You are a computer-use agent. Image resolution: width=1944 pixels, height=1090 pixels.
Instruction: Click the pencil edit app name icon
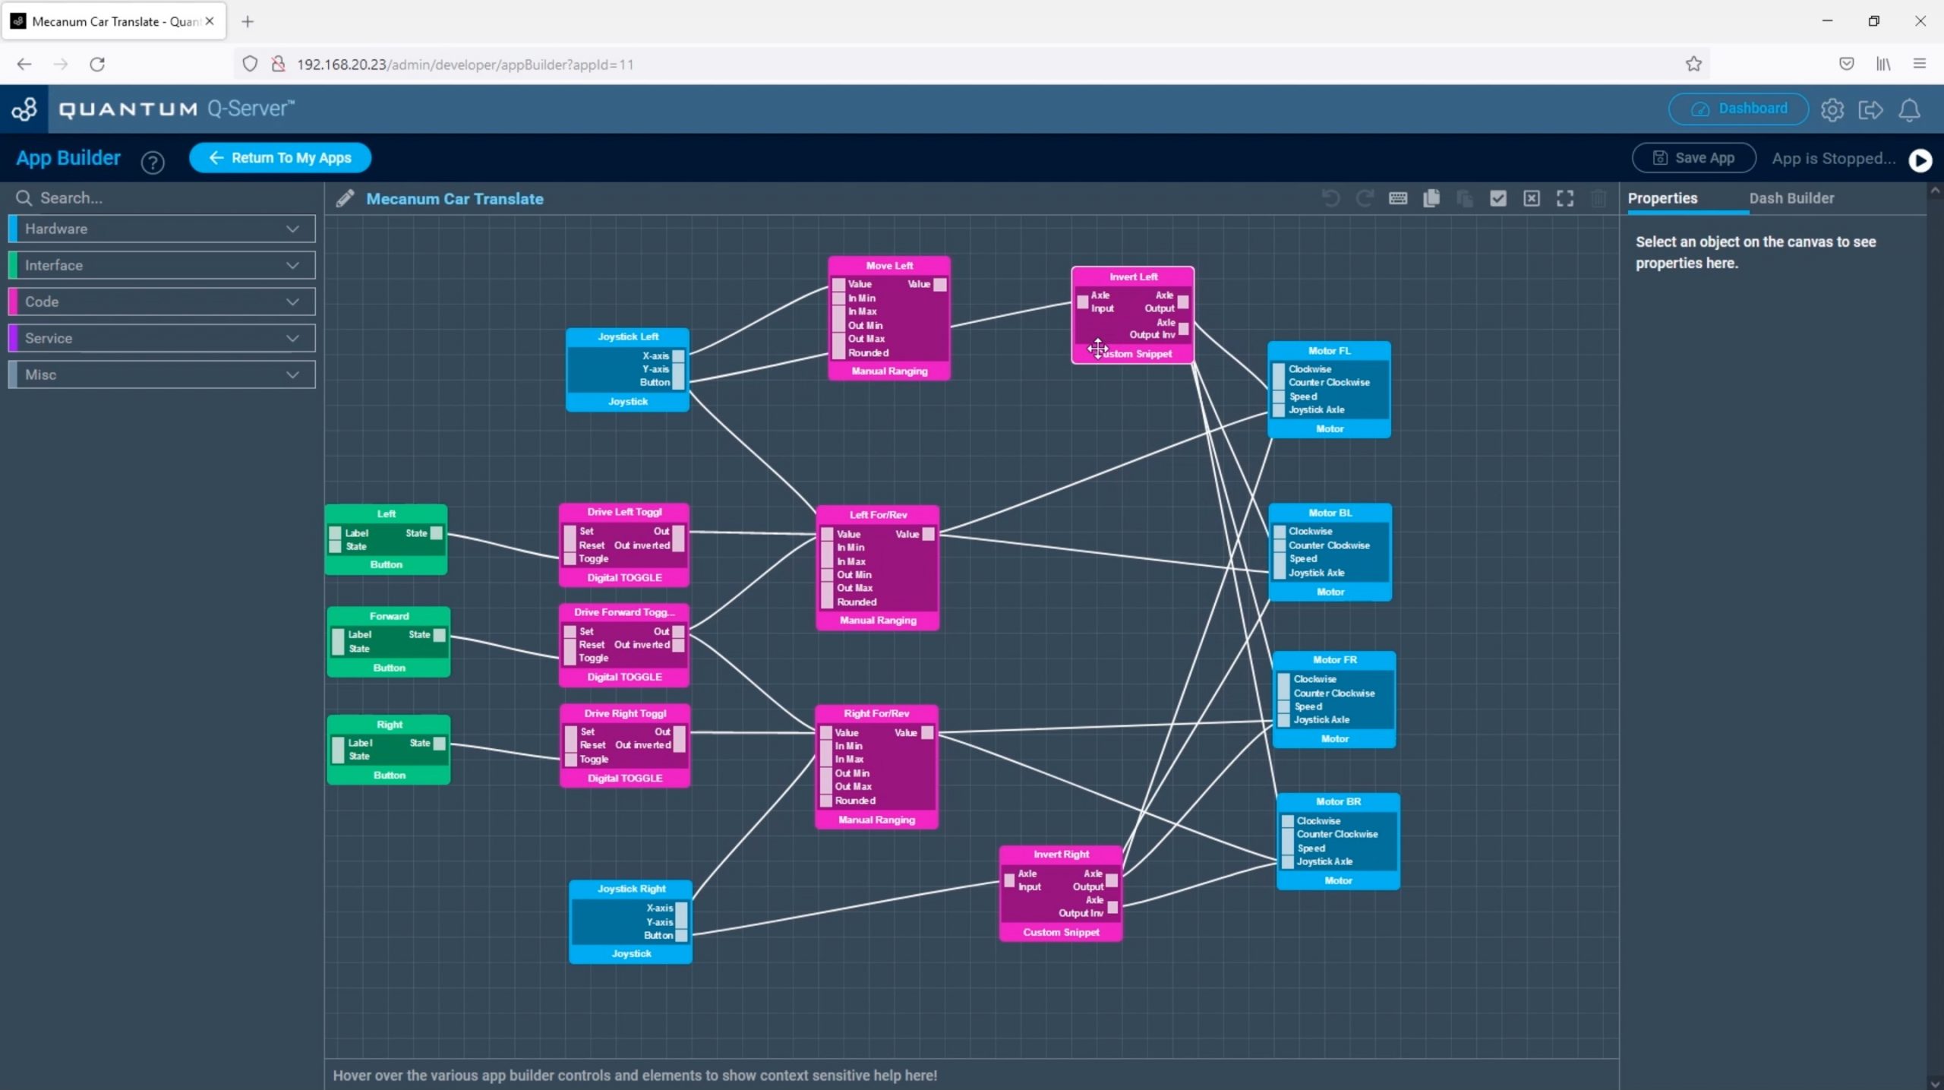tap(345, 198)
